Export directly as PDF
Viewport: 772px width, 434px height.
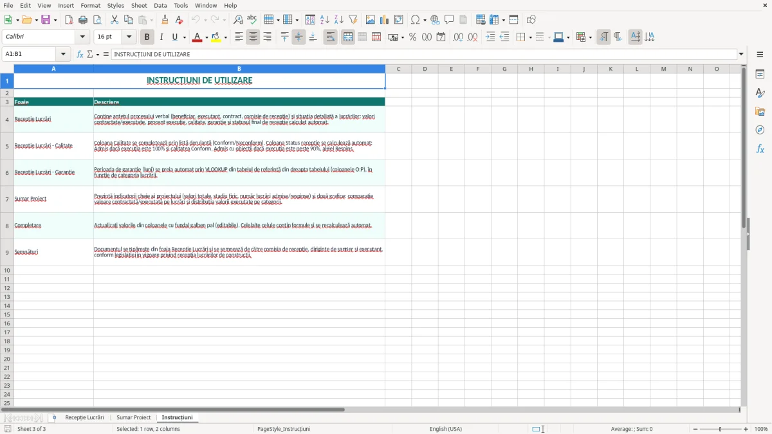(69, 20)
